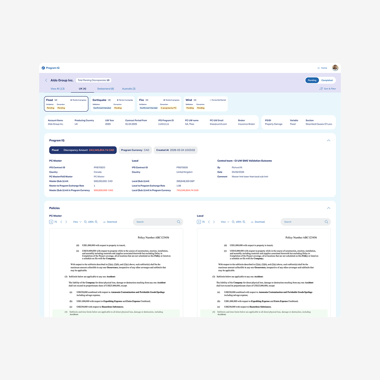
Task: Open Sort & Filter
Action: (328, 89)
